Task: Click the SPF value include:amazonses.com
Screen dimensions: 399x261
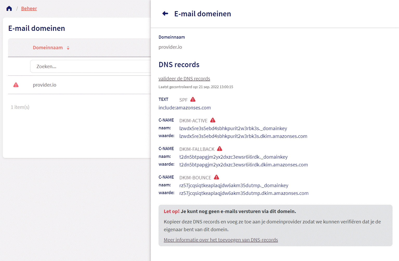Action: [x=185, y=108]
